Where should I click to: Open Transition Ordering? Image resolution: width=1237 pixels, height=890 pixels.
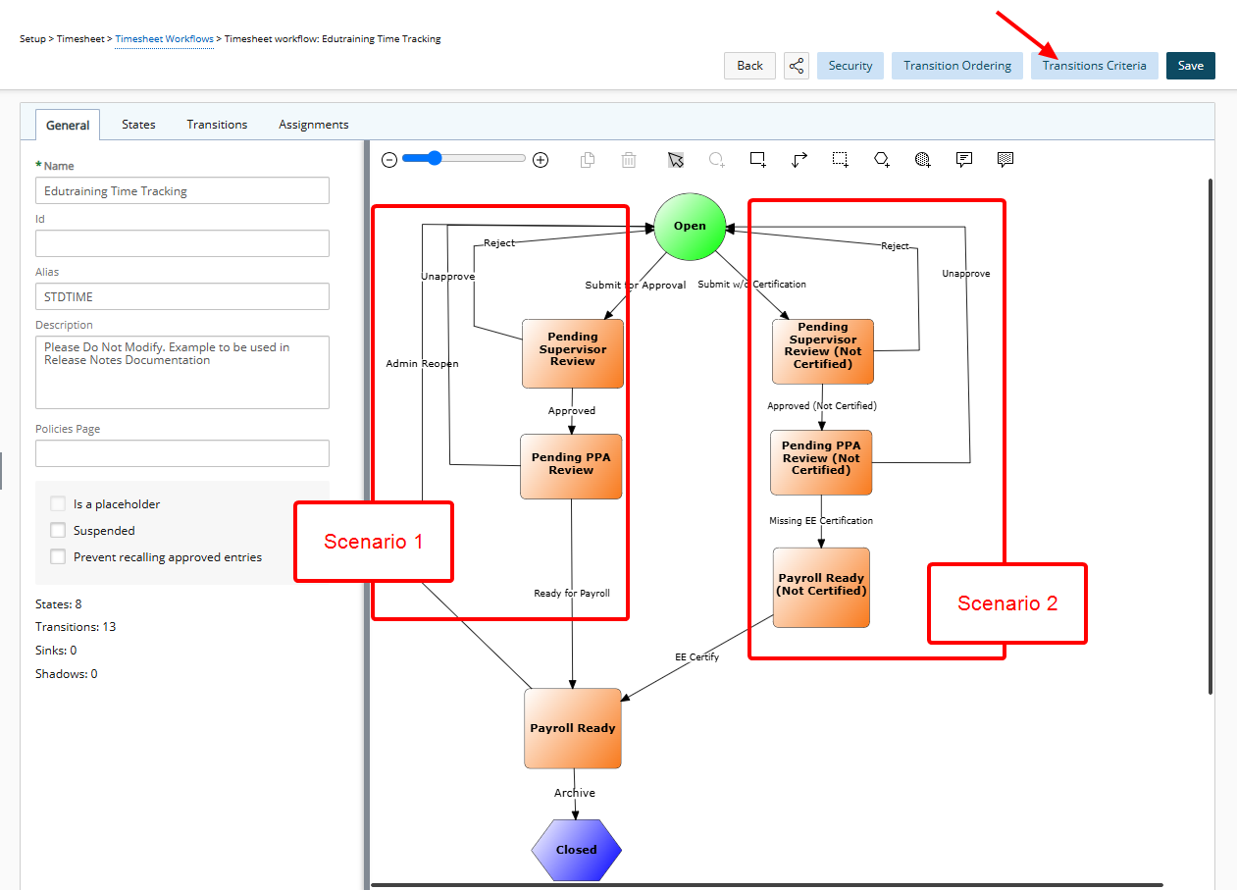pos(957,66)
